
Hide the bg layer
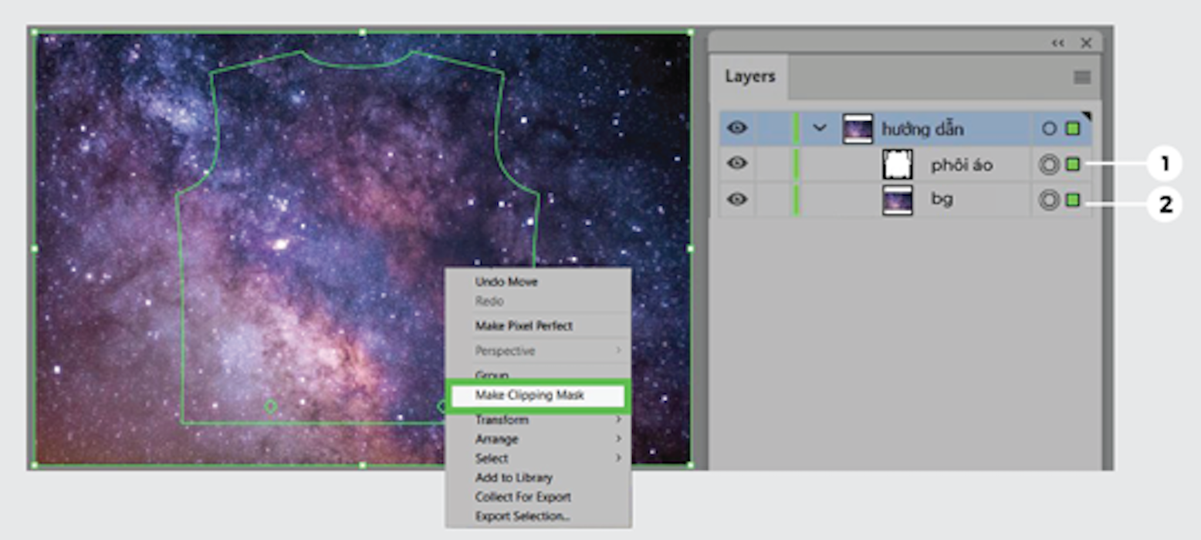737,199
